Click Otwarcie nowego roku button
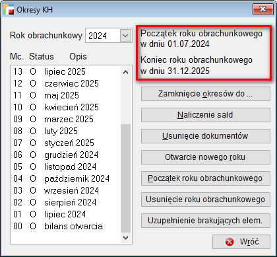The height and width of the screenshot is (257, 277). 206,157
